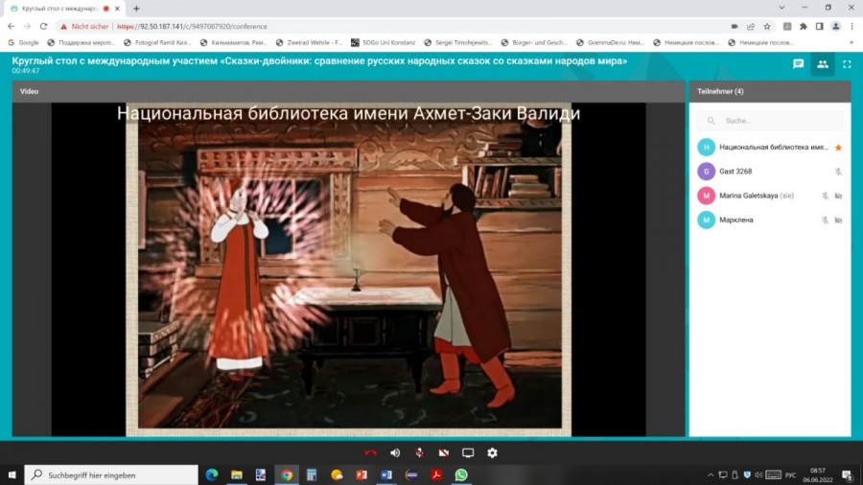Select participant Марклена in the list

[x=736, y=219]
